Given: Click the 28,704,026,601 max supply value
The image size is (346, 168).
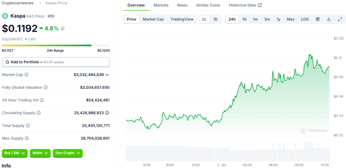Looking at the screenshot, I should click(x=95, y=138).
